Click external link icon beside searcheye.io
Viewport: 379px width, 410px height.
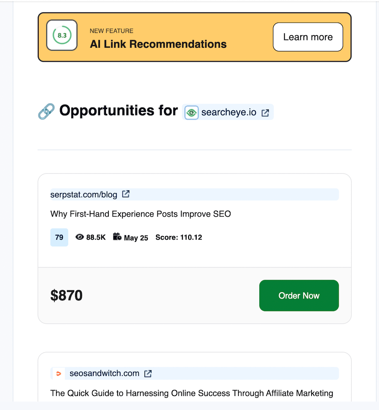pos(265,112)
